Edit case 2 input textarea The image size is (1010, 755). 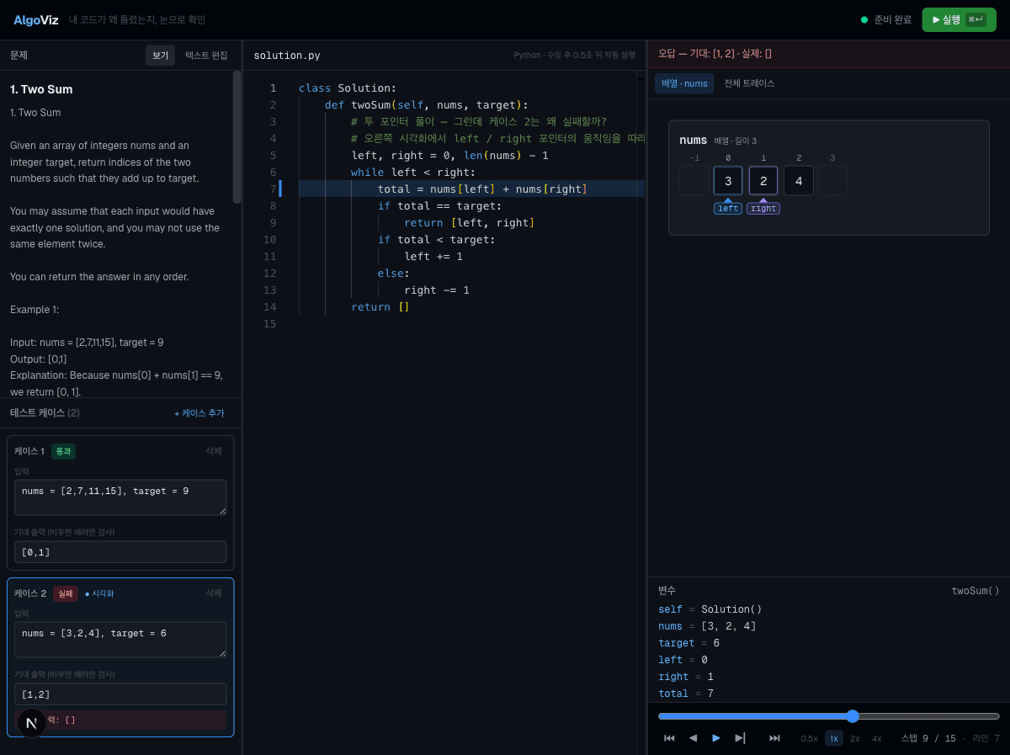(x=120, y=640)
